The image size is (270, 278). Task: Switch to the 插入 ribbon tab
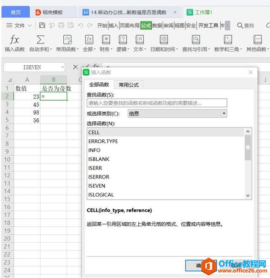pyautogui.click(x=113, y=26)
